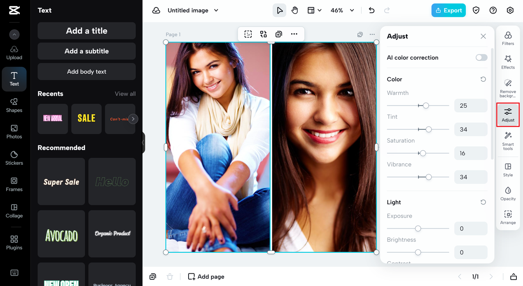Expand layers panel at bottom right
Screen dimensions: 523x286
pos(514,277)
